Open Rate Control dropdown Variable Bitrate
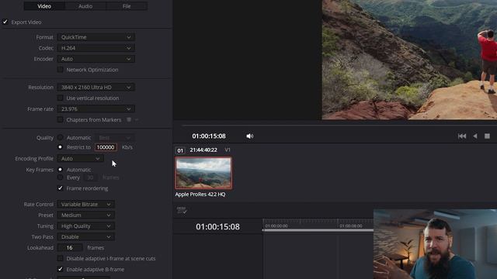Screen dimensions: 497x279 (85, 205)
